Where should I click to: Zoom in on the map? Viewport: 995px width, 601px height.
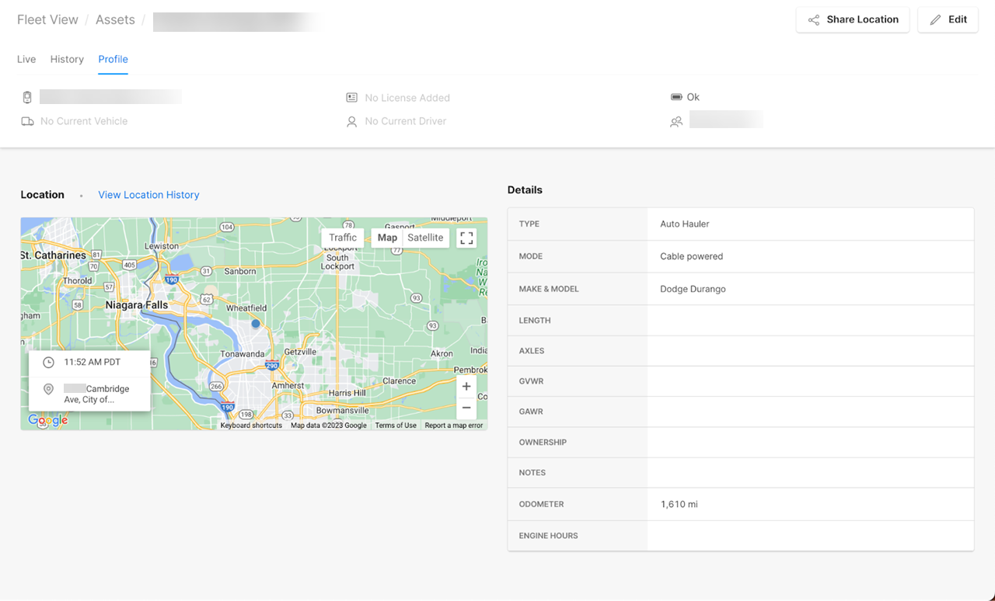[466, 387]
